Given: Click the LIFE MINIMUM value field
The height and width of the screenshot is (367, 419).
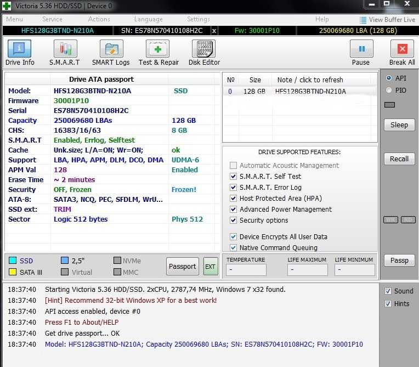Looking at the screenshot, I should click(355, 270).
